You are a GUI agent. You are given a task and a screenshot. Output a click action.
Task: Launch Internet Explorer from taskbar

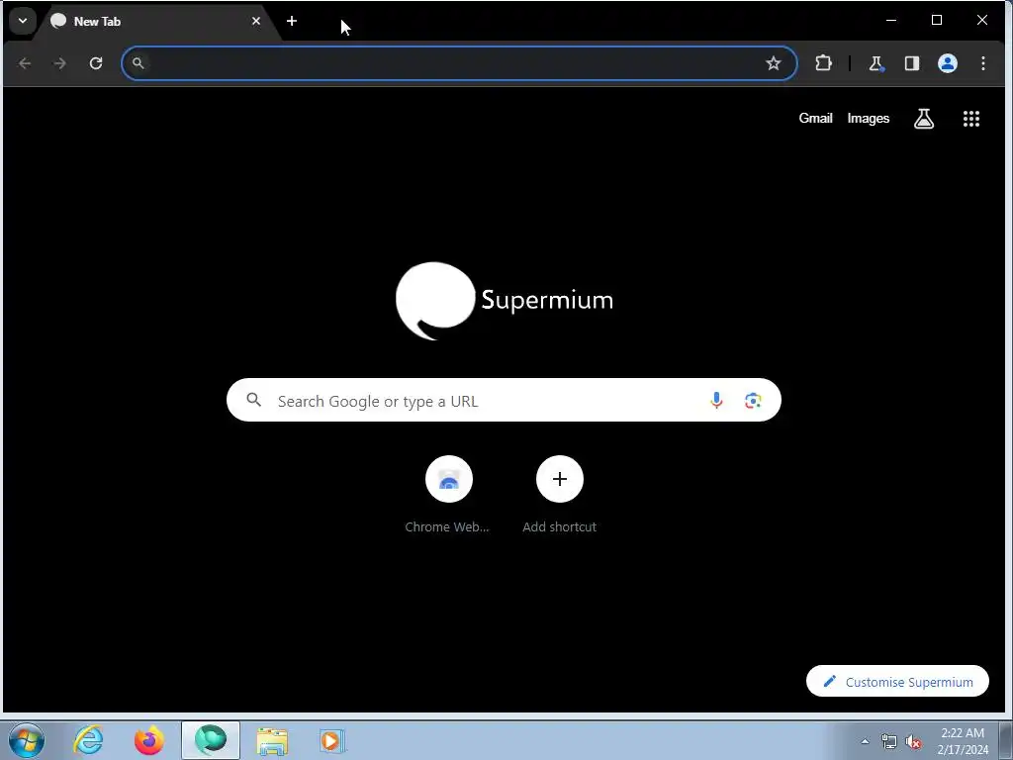(x=88, y=740)
